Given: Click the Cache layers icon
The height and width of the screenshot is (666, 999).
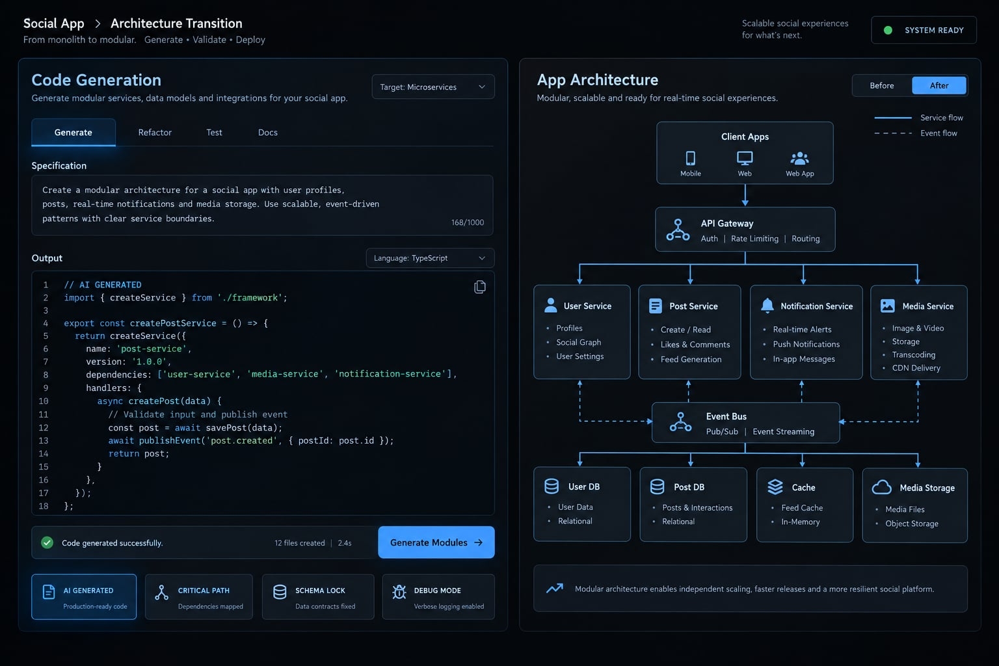Looking at the screenshot, I should coord(775,487).
